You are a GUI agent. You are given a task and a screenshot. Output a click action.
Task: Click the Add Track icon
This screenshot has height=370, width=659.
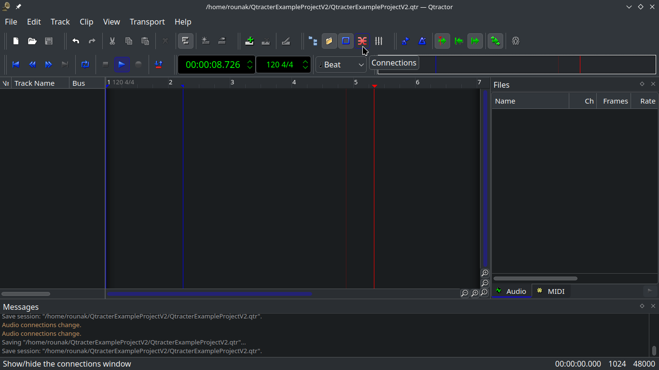click(249, 41)
